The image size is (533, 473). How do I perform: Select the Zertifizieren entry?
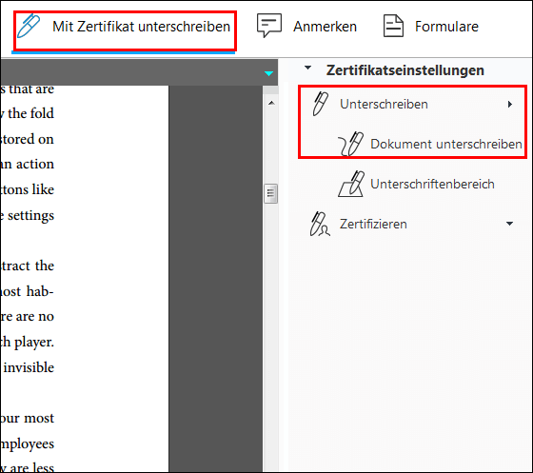click(x=373, y=225)
